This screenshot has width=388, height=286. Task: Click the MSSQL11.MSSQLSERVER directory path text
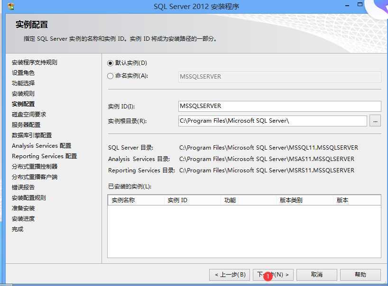pyautogui.click(x=268, y=147)
